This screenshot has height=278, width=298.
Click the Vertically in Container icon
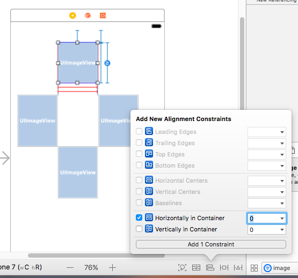pos(149,229)
